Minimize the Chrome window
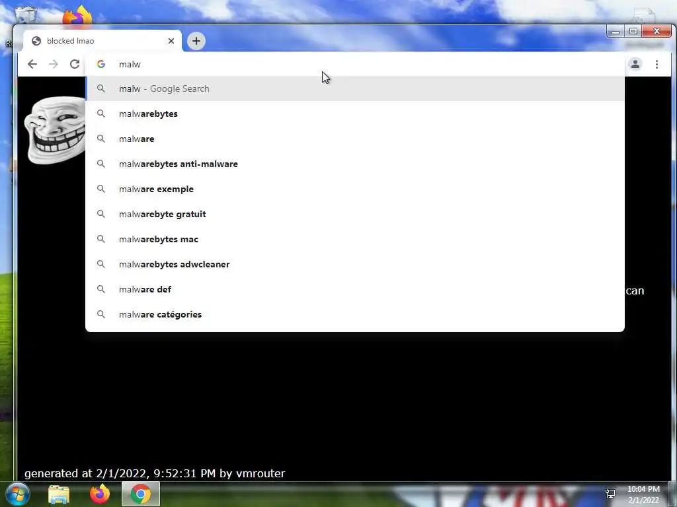The height and width of the screenshot is (507, 677). 616,32
